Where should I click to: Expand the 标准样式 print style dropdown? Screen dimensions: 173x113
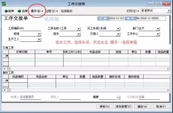pos(169,11)
